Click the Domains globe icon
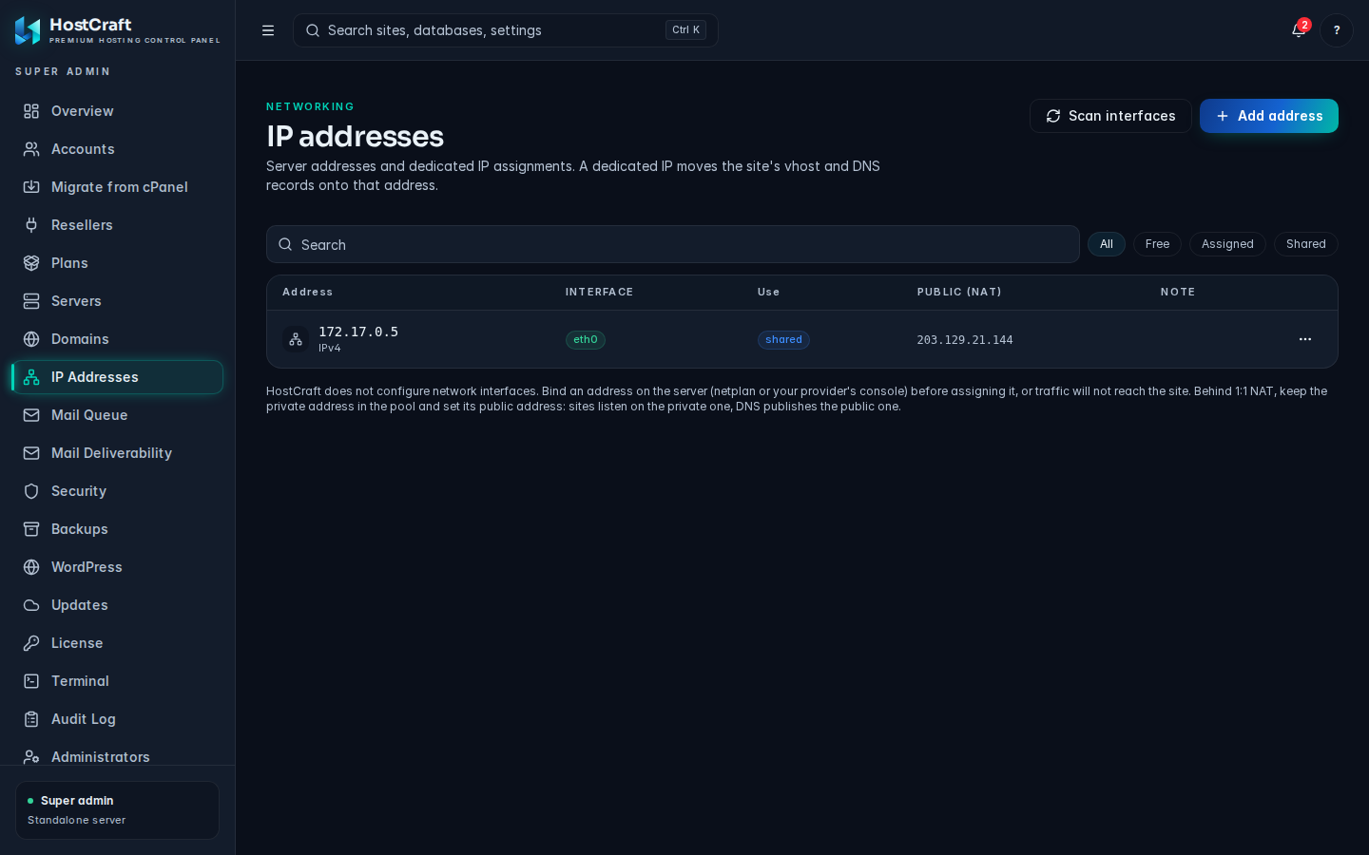This screenshot has width=1369, height=855. (x=31, y=339)
